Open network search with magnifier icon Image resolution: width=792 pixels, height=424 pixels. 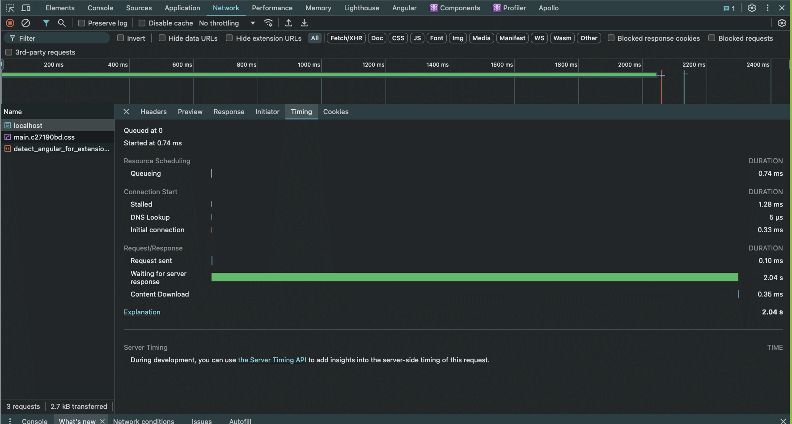coord(62,23)
